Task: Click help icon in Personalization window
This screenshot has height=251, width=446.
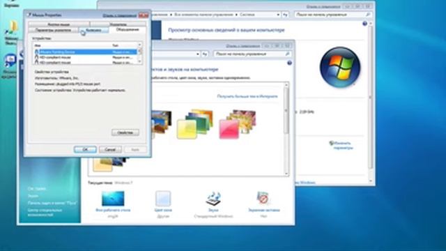Action: coord(289,63)
